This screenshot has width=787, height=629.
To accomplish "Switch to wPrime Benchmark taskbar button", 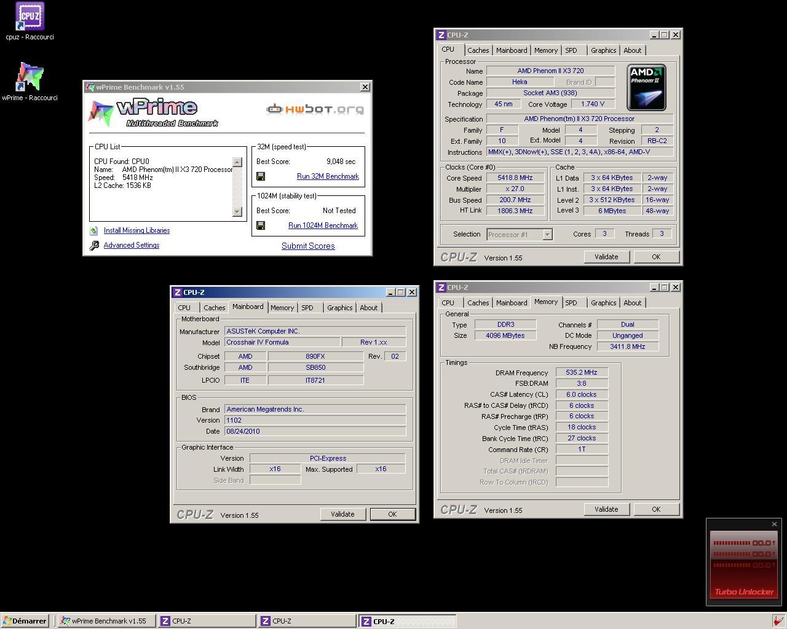I will pyautogui.click(x=106, y=621).
